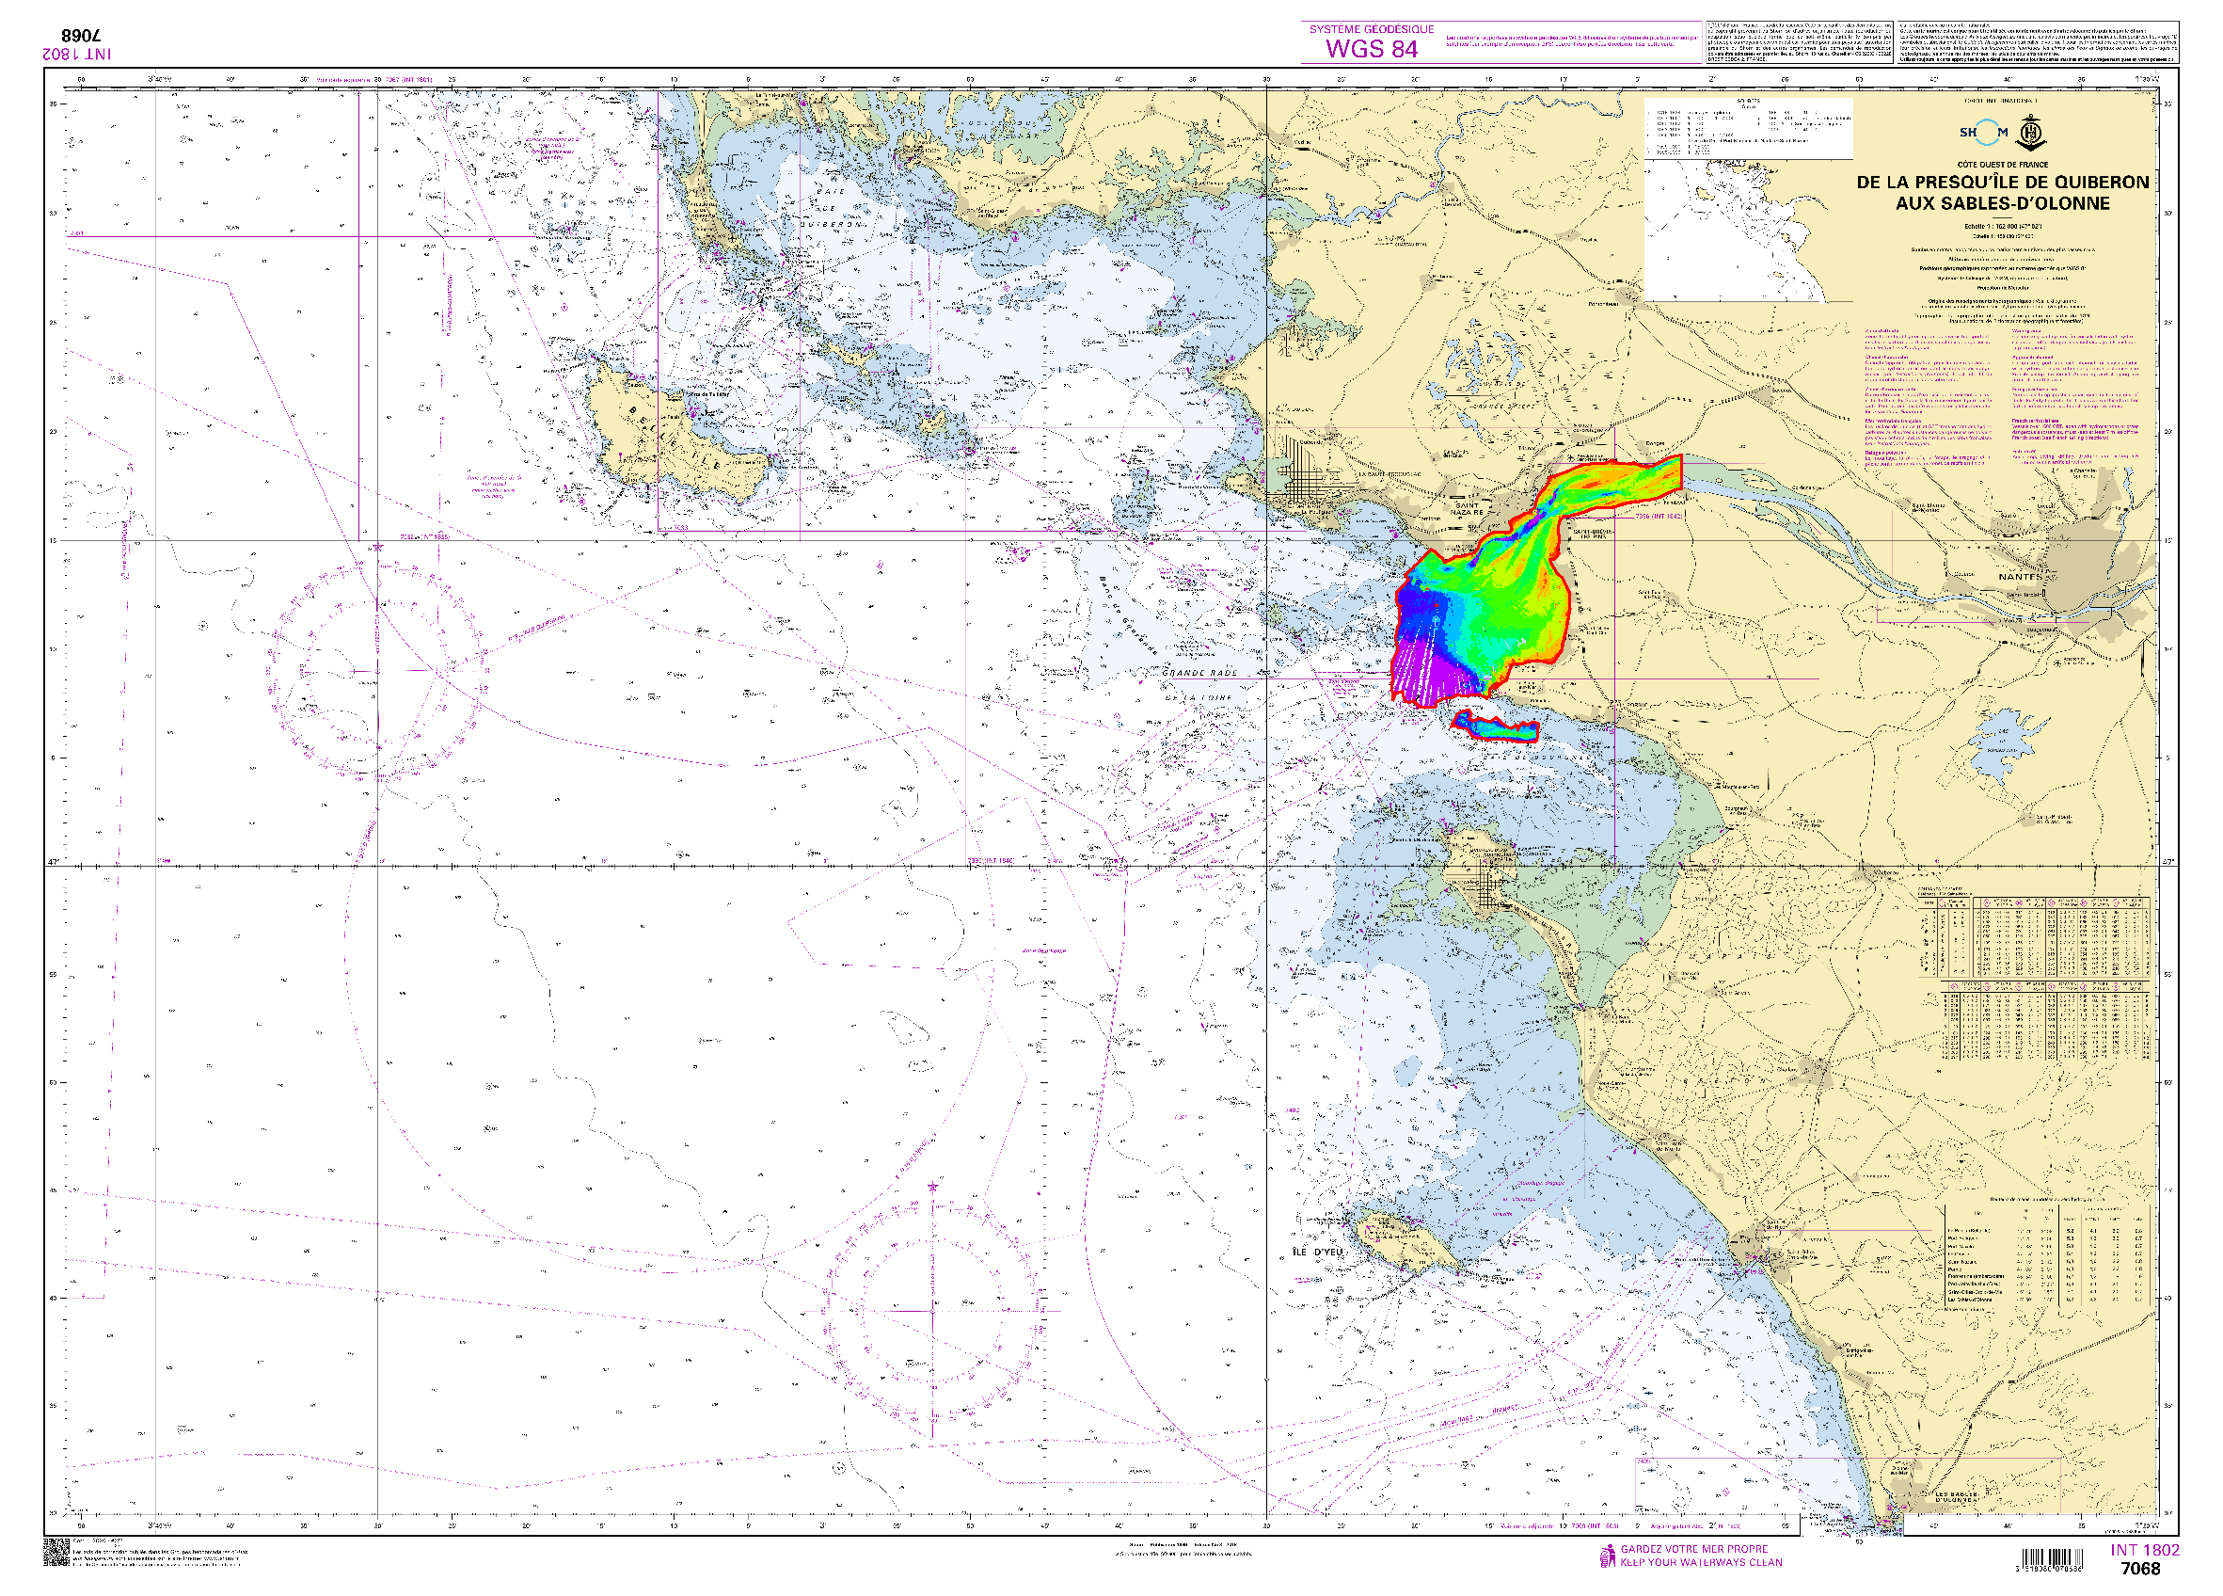Click the chart title 'DE LA PRESQU'ÎLE DE QUIBERON'
Viewport: 2223px width, 1596px height.
click(2002, 183)
